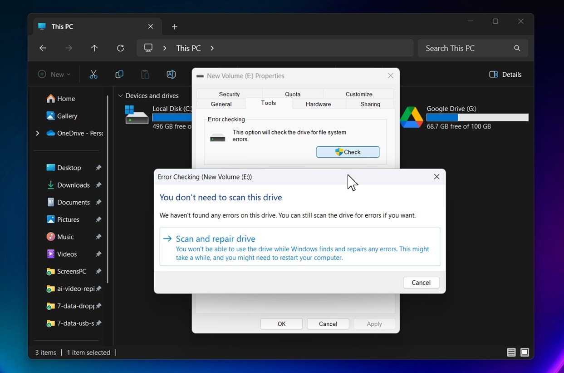The width and height of the screenshot is (564, 373).
Task: Switch to large thumbnails view icon
Action: (525, 352)
